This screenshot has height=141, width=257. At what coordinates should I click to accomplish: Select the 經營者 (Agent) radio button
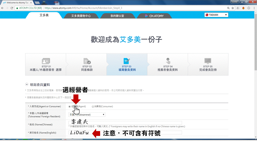[x=70, y=106]
